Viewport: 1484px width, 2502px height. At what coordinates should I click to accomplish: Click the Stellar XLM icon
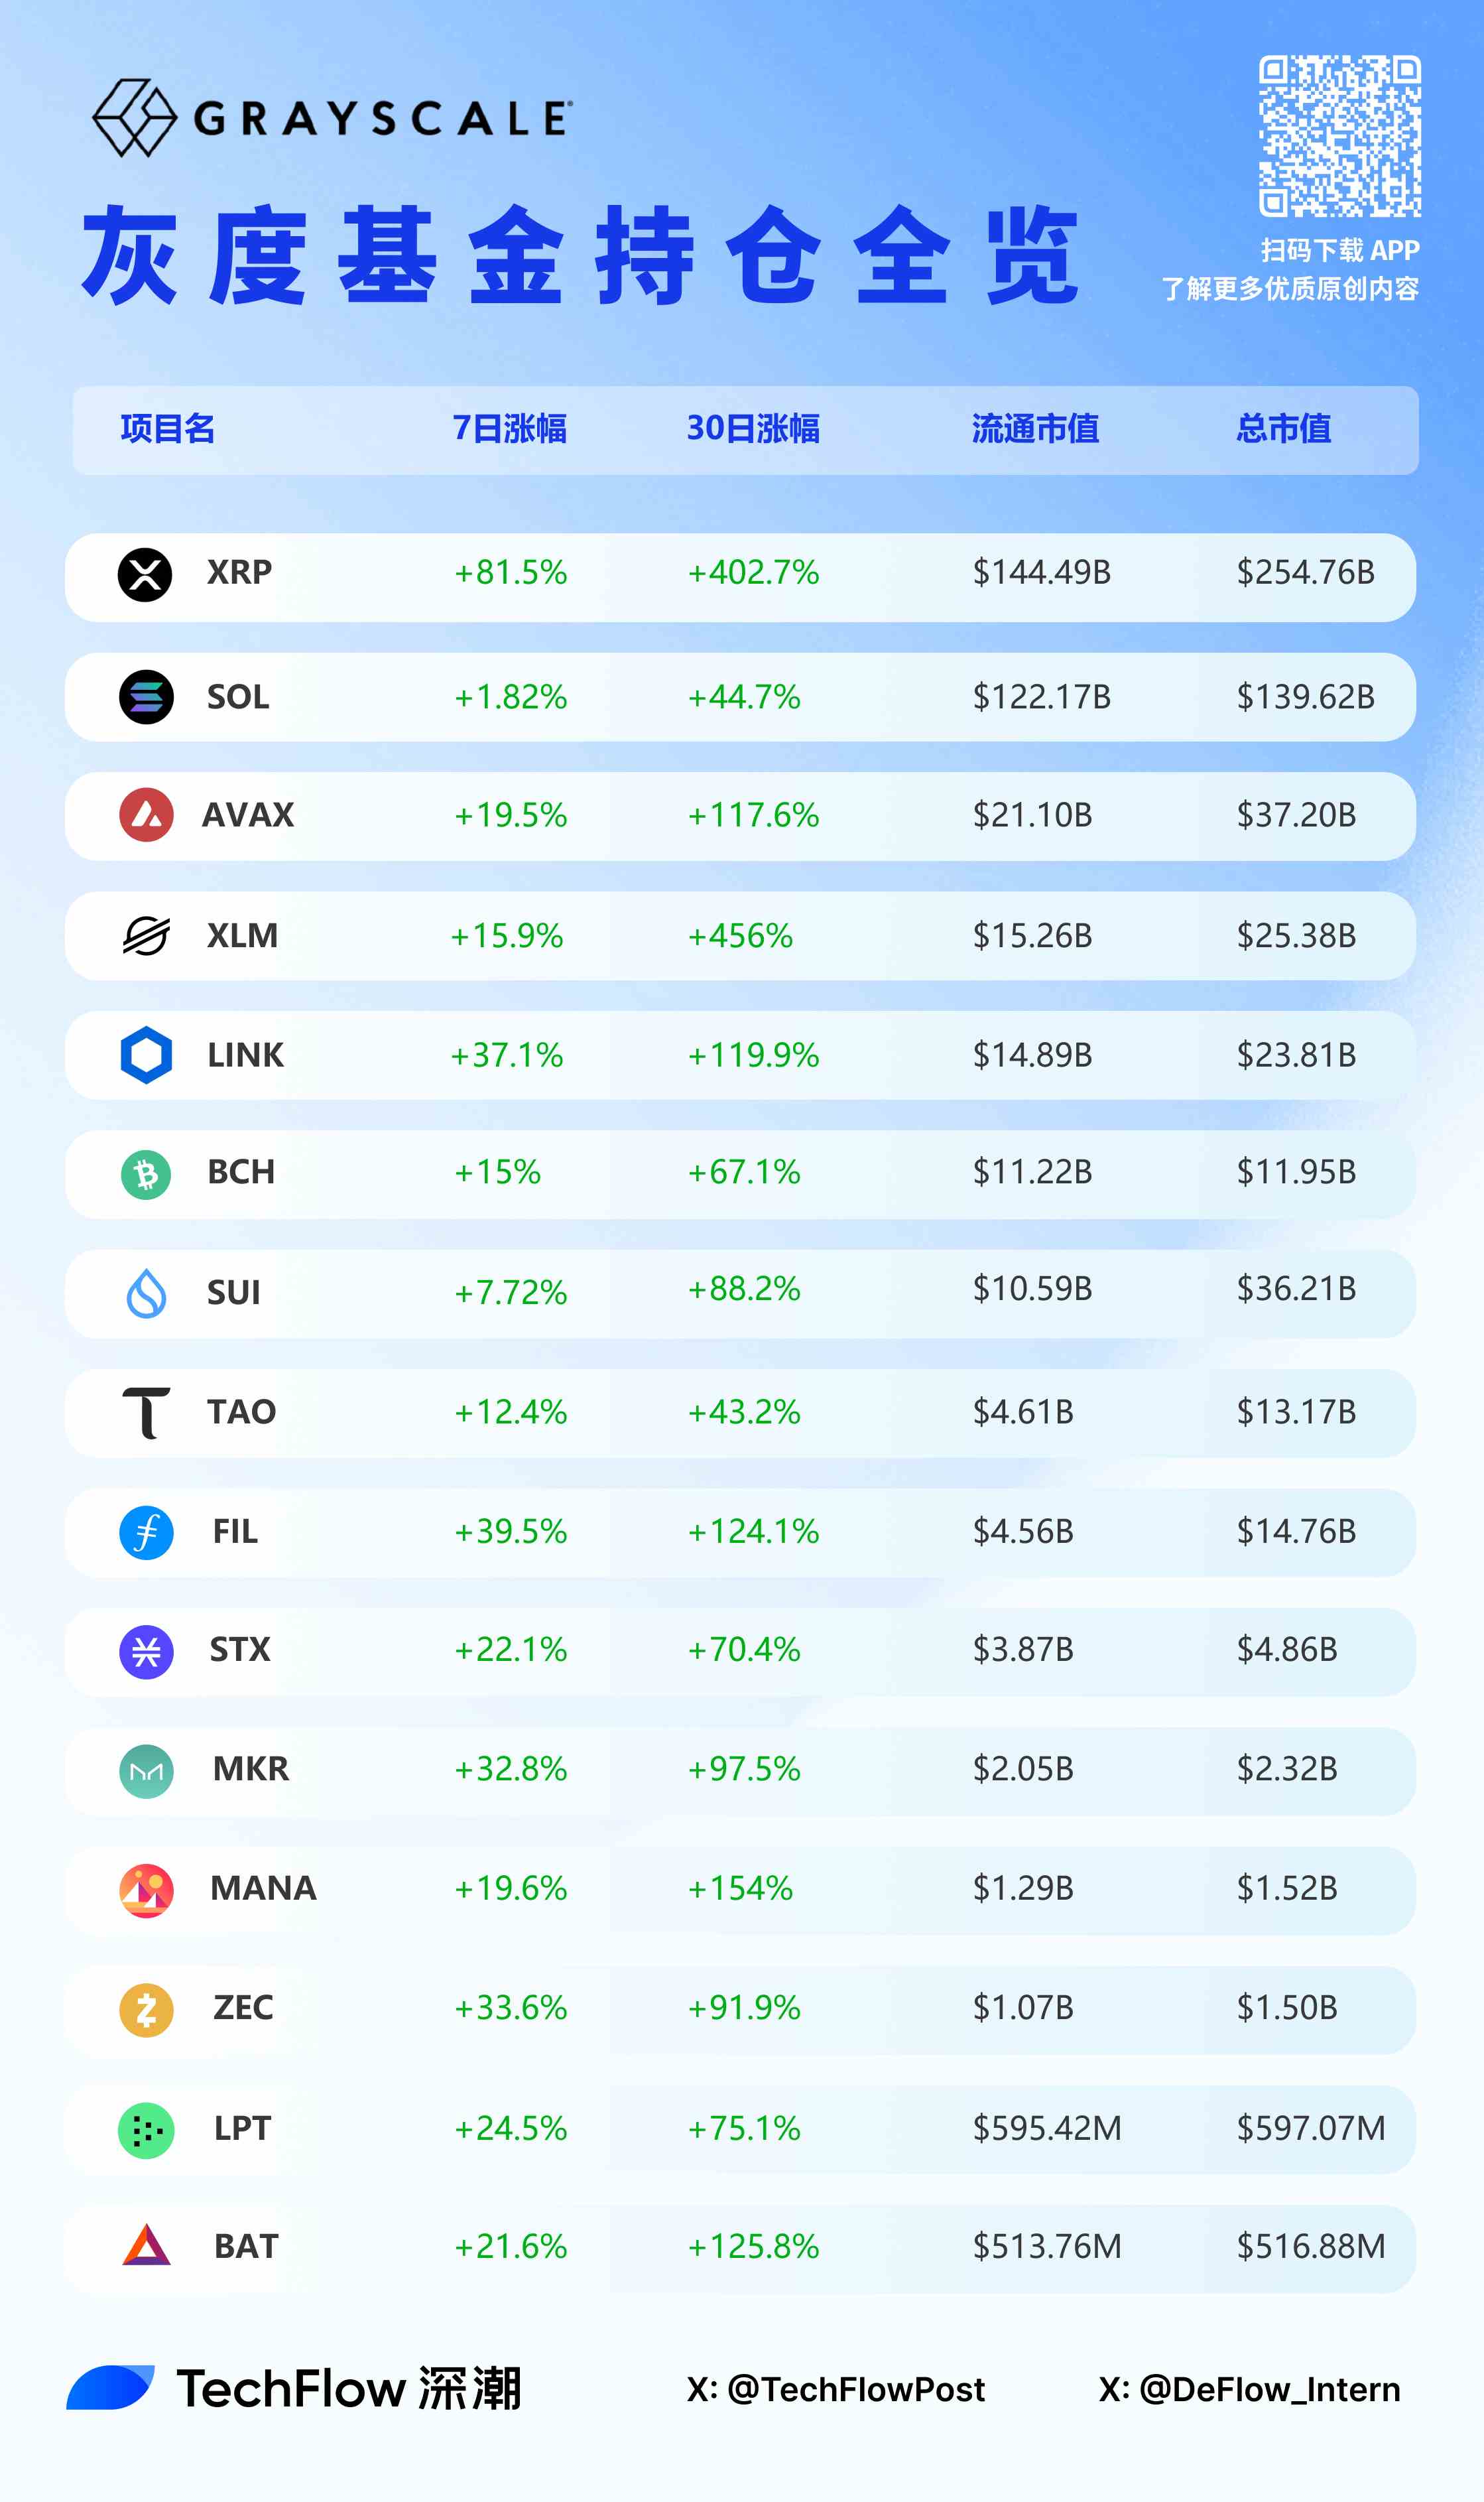point(146,936)
